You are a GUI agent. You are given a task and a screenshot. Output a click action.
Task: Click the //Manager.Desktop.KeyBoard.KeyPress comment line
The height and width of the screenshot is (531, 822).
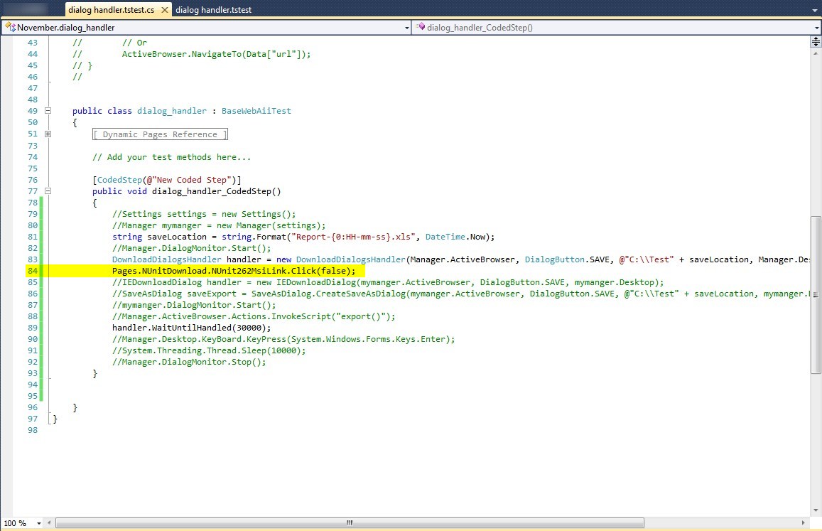click(x=283, y=340)
